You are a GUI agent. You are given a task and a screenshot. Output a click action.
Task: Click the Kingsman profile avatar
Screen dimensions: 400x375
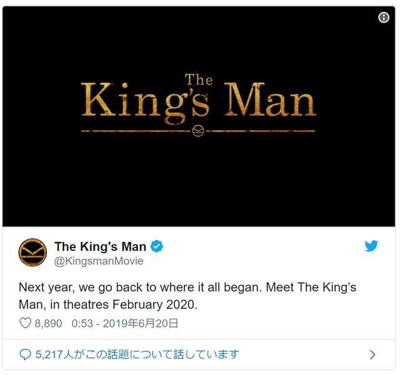(32, 252)
